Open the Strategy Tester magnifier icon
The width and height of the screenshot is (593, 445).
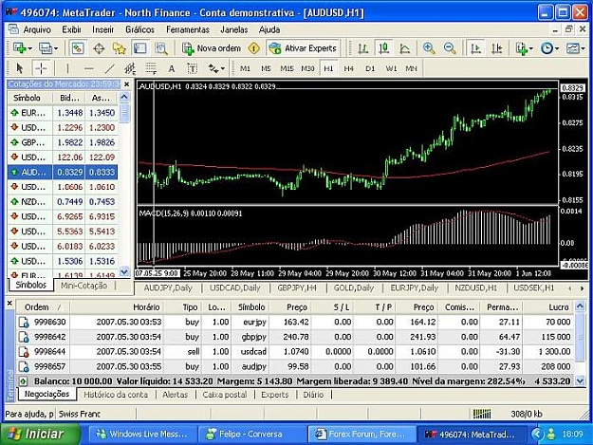[161, 48]
